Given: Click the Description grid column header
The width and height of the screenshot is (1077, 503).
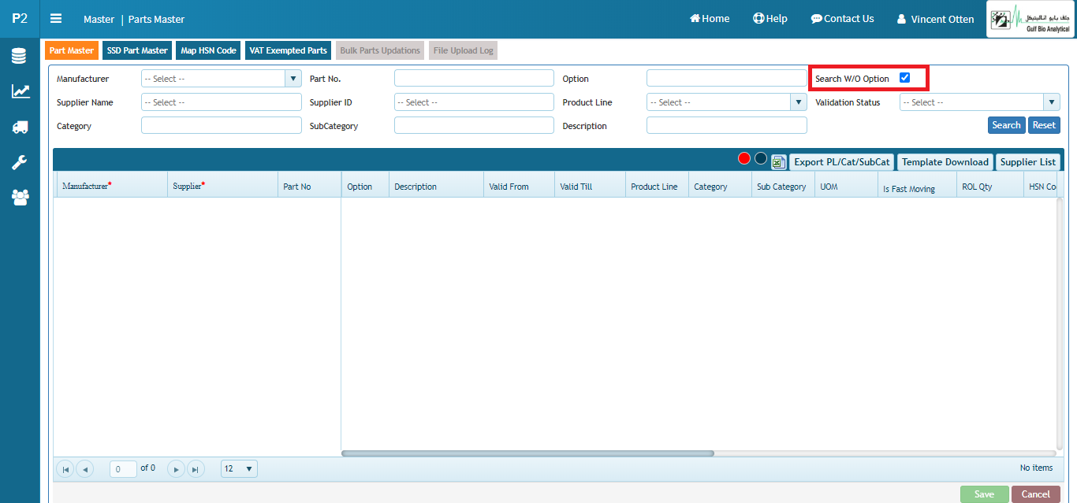Looking at the screenshot, I should click(436, 186).
